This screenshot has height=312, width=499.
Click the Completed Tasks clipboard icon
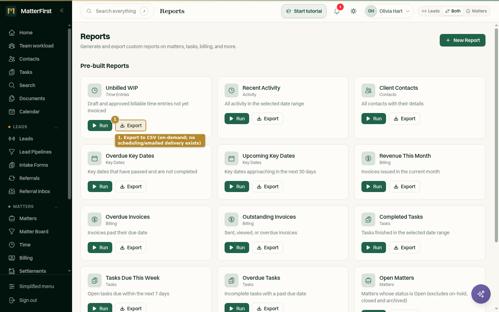[x=368, y=219]
